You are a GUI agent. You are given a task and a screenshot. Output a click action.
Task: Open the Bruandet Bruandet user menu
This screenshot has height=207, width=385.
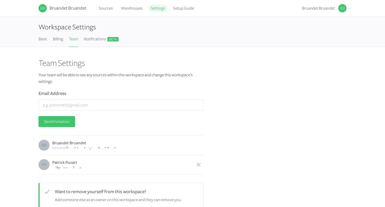[318, 8]
